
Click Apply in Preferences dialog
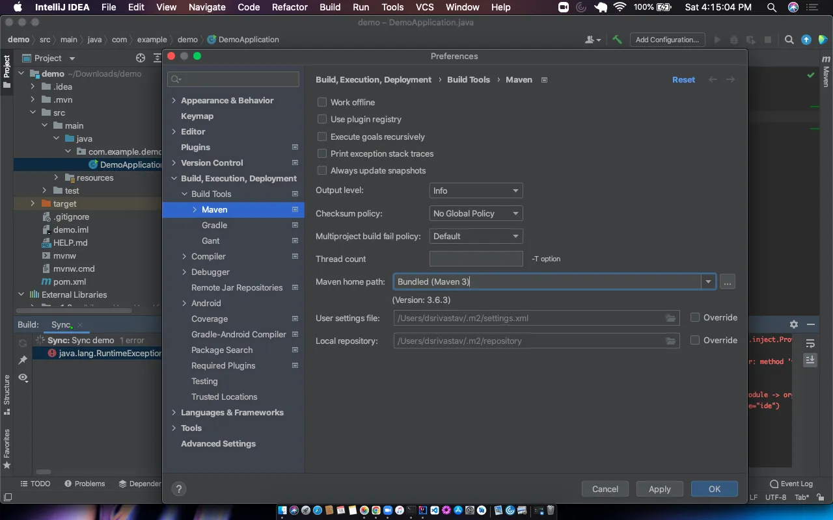[x=659, y=489]
